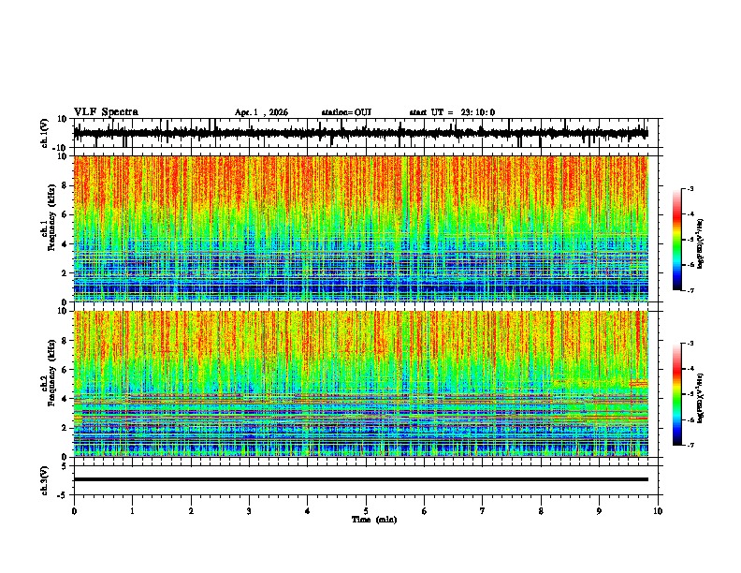
Task: Click the ch.2 spectrogram color scale bar
Action: tap(677, 394)
